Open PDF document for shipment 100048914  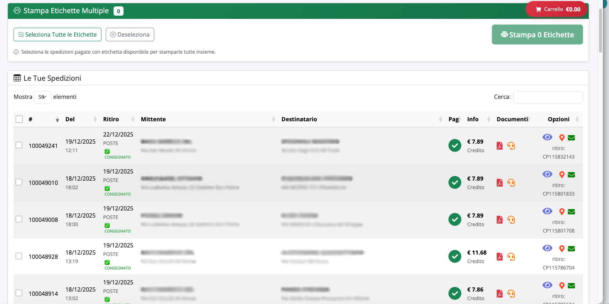point(500,294)
